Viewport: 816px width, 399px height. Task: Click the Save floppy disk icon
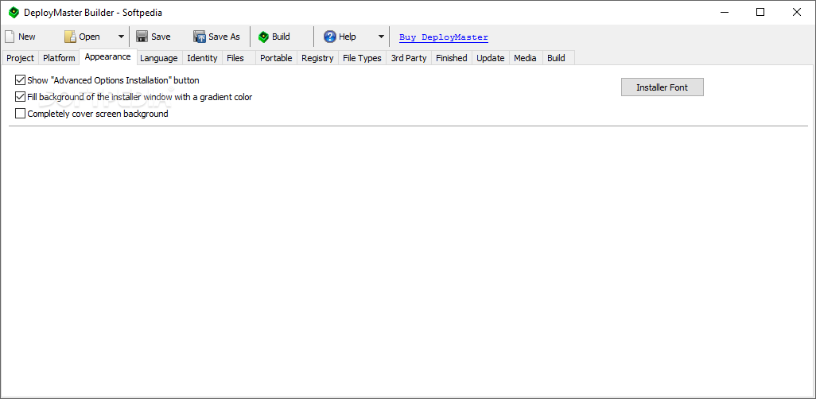(x=142, y=37)
